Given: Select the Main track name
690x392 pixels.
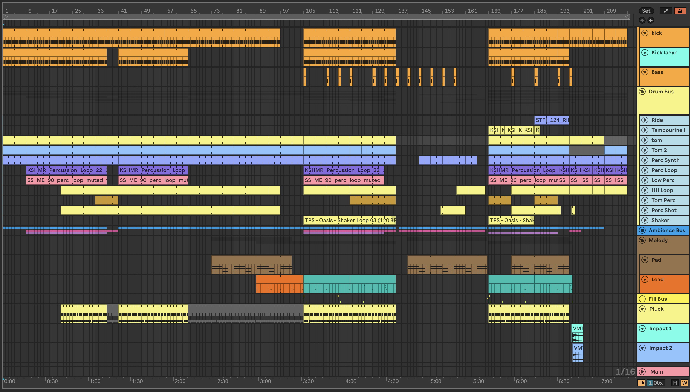Looking at the screenshot, I should coord(656,372).
